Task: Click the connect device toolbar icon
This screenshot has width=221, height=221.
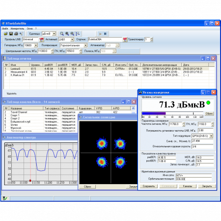Action: point(21,34)
